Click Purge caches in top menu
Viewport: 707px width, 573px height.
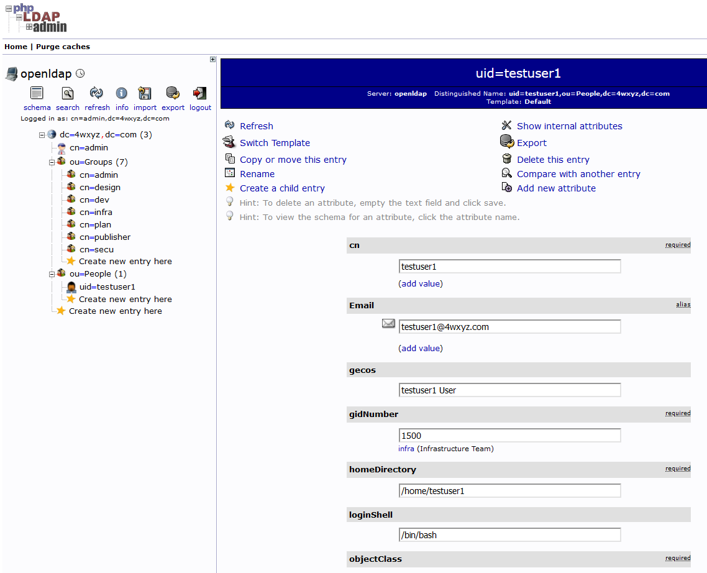63,47
